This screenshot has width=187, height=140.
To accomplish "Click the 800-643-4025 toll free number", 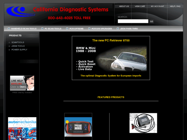I will click(x=69, y=18).
